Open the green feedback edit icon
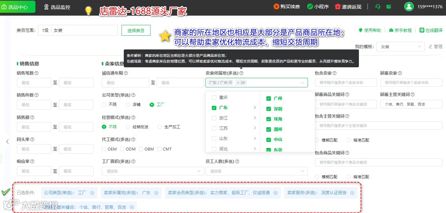Image resolution: width=446 pixels, height=213 pixels. click(x=389, y=6)
